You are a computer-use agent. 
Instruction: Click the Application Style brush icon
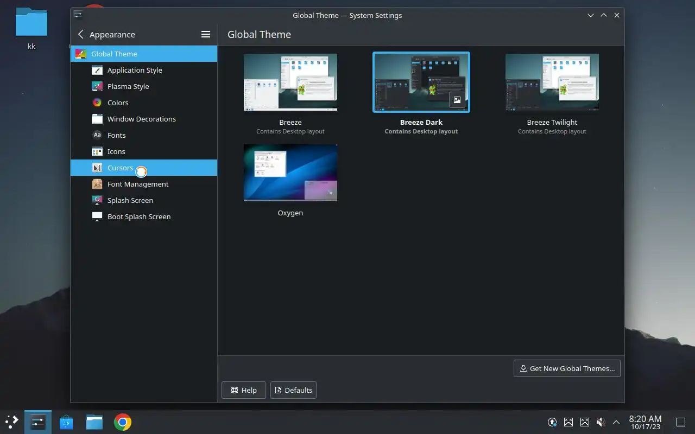click(x=97, y=70)
